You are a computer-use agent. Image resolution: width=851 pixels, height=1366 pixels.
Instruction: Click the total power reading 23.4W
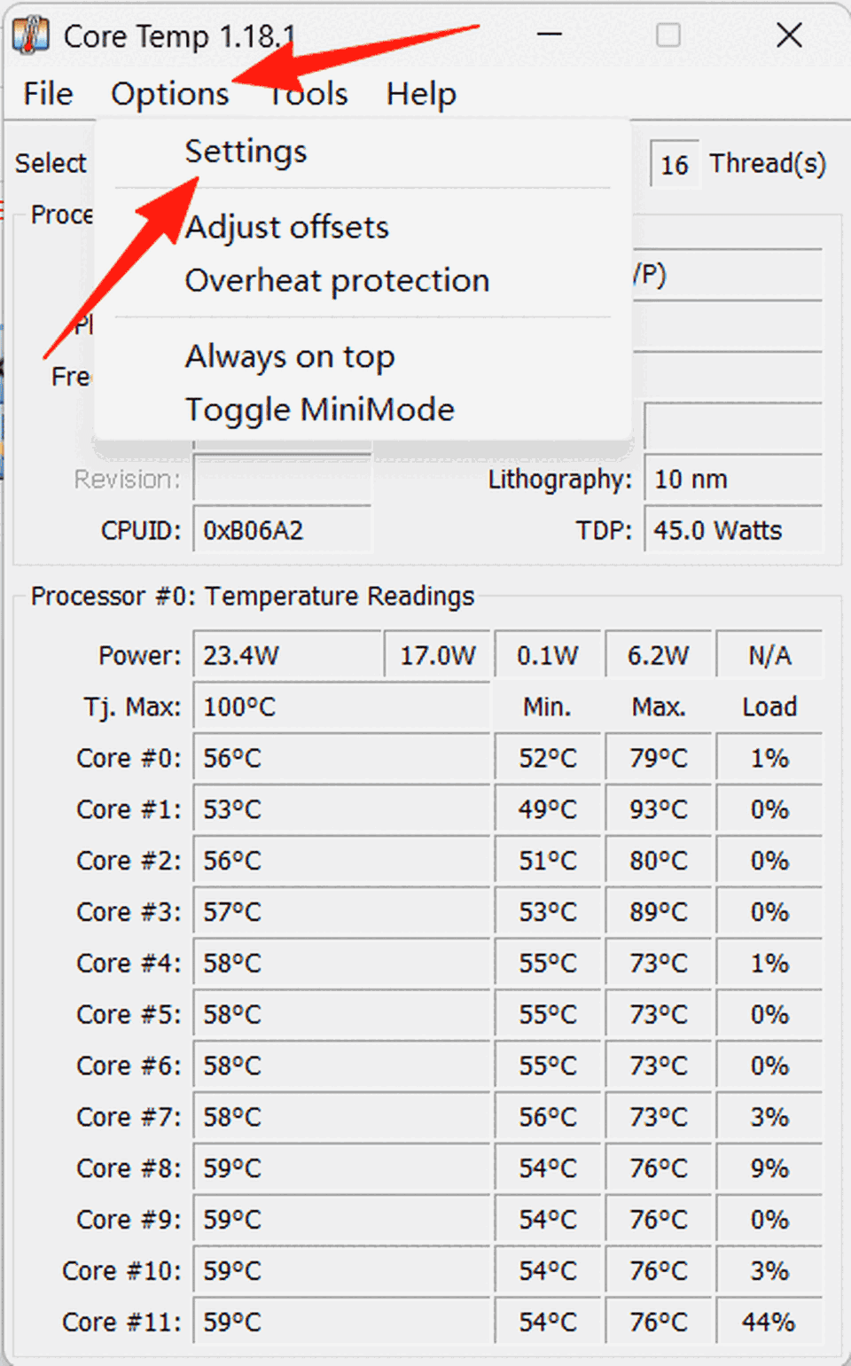click(x=287, y=655)
